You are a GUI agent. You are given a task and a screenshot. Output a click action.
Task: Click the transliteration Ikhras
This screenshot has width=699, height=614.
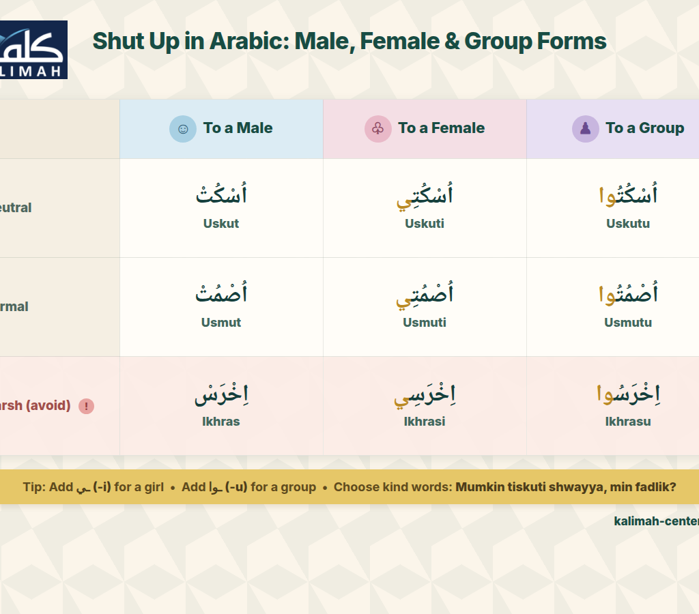pos(221,422)
